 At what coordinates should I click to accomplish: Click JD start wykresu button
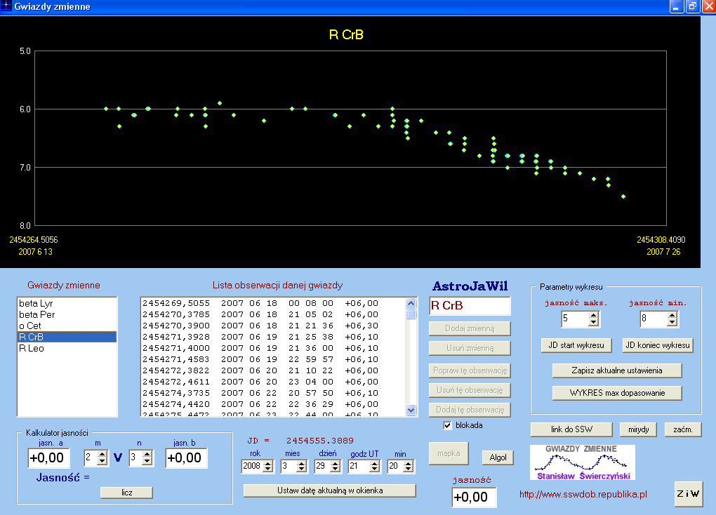click(x=576, y=345)
